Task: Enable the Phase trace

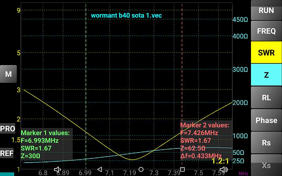Action: (266, 120)
